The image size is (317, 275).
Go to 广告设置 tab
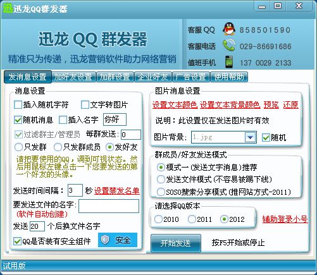click(191, 77)
